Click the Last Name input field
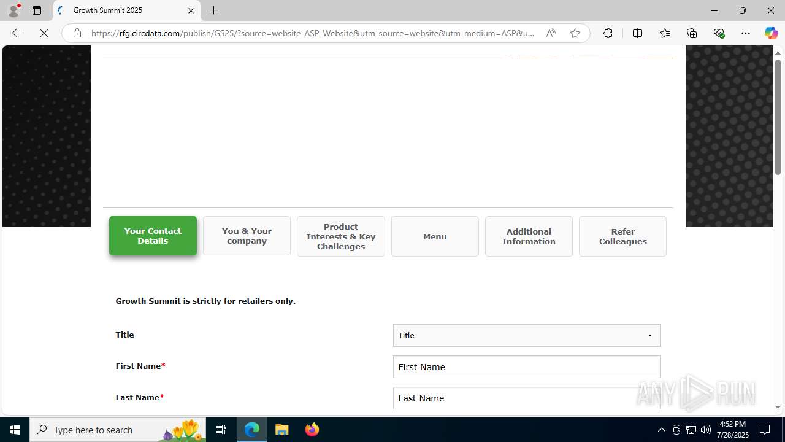Screen dimensions: 785x442 click(x=527, y=398)
